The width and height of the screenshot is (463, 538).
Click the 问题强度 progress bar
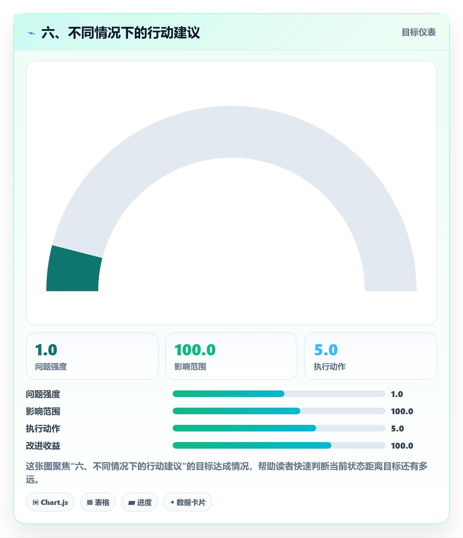coord(279,394)
